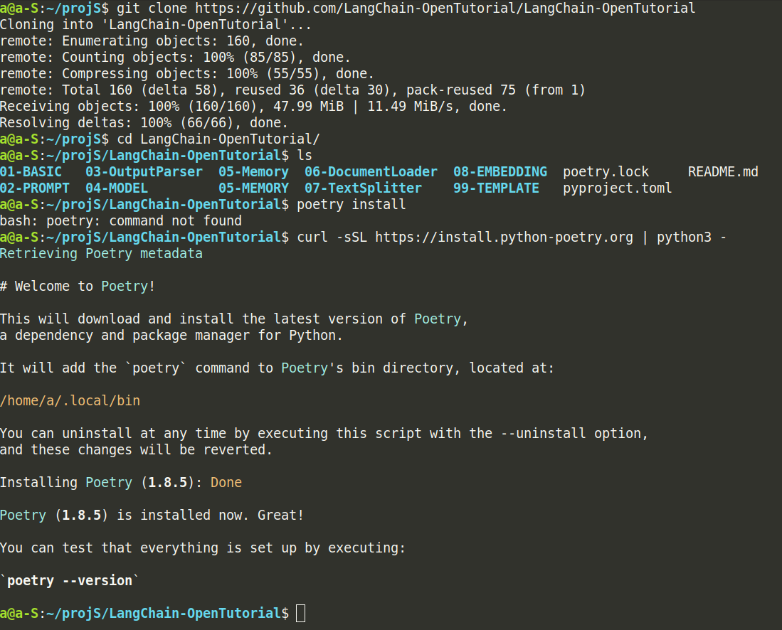Click the '--uninstall option' text
782x630 pixels.
(574, 434)
